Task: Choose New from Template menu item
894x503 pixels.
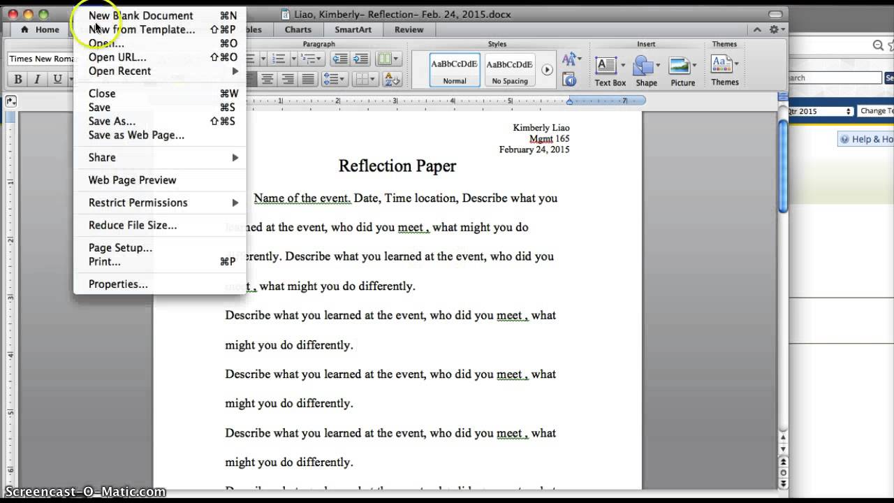Action: (x=160, y=29)
